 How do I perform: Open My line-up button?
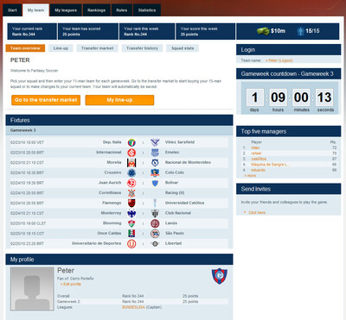point(119,100)
